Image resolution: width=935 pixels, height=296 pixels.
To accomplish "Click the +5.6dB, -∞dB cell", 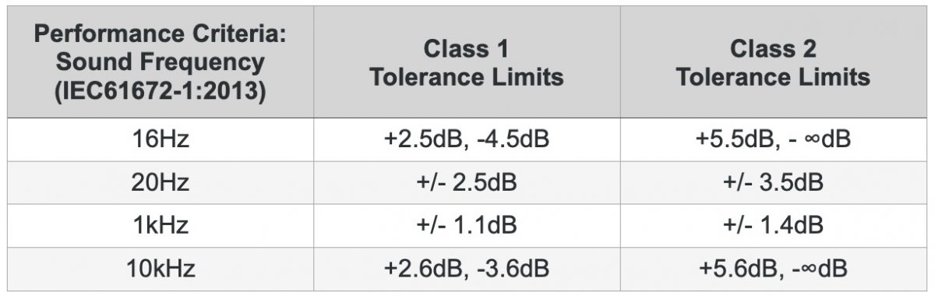I will (773, 270).
